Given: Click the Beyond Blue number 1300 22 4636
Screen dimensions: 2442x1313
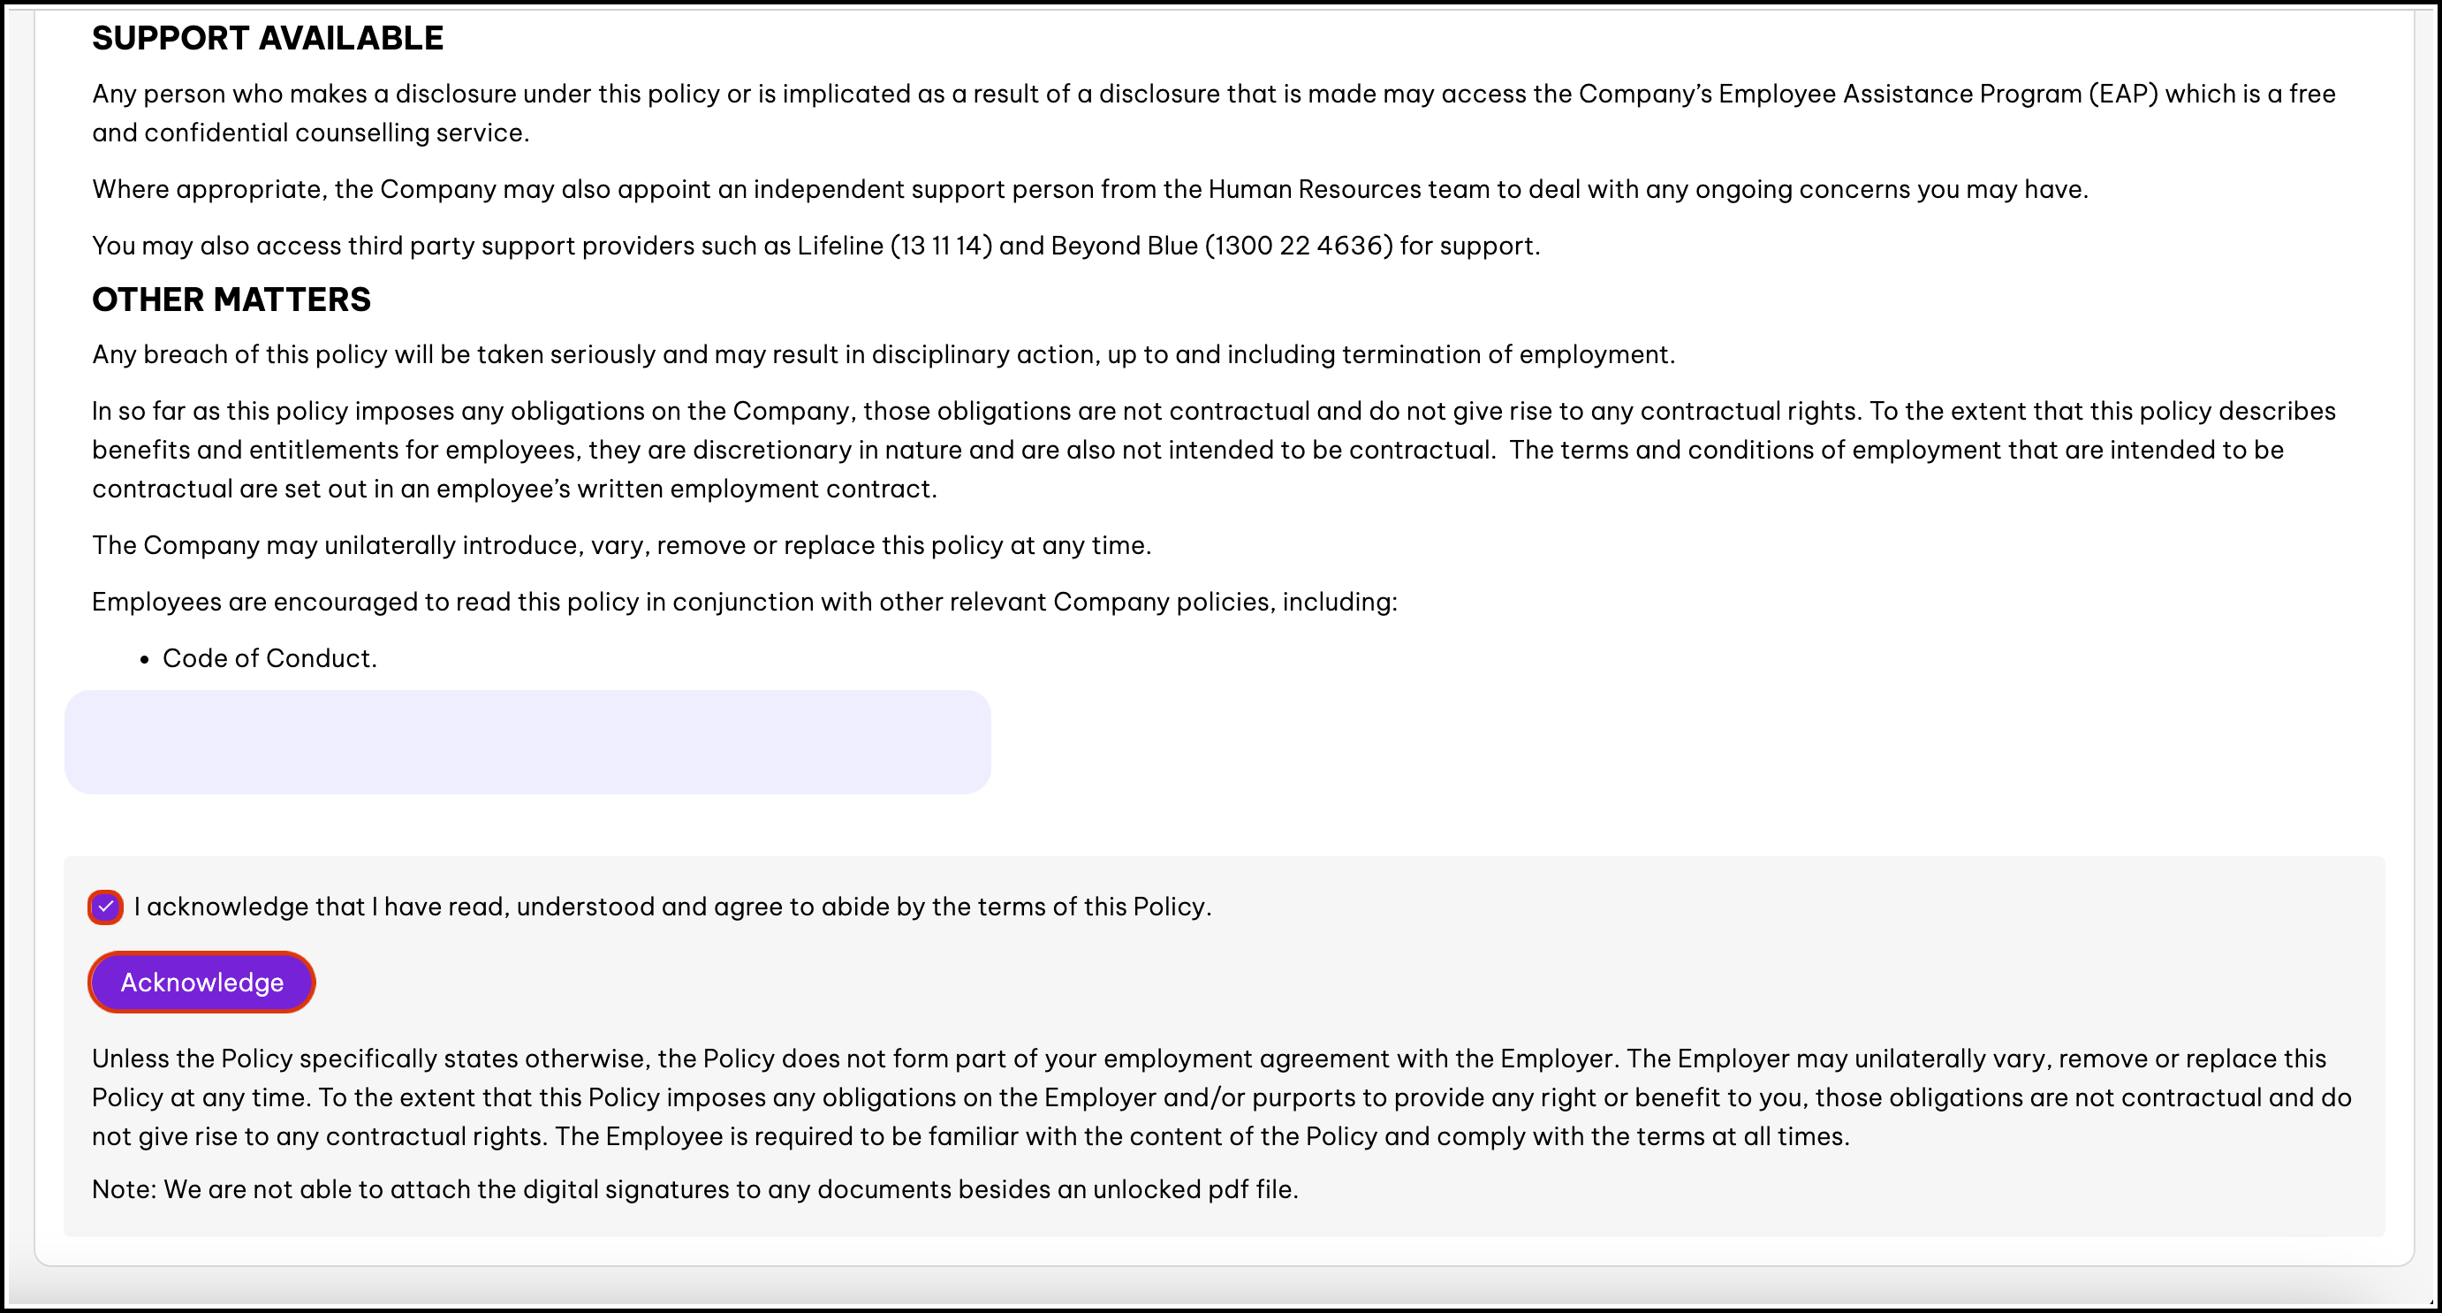Looking at the screenshot, I should tap(1299, 247).
